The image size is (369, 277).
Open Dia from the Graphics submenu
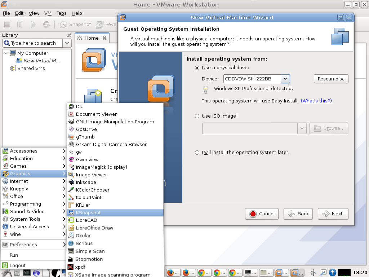pyautogui.click(x=115, y=106)
